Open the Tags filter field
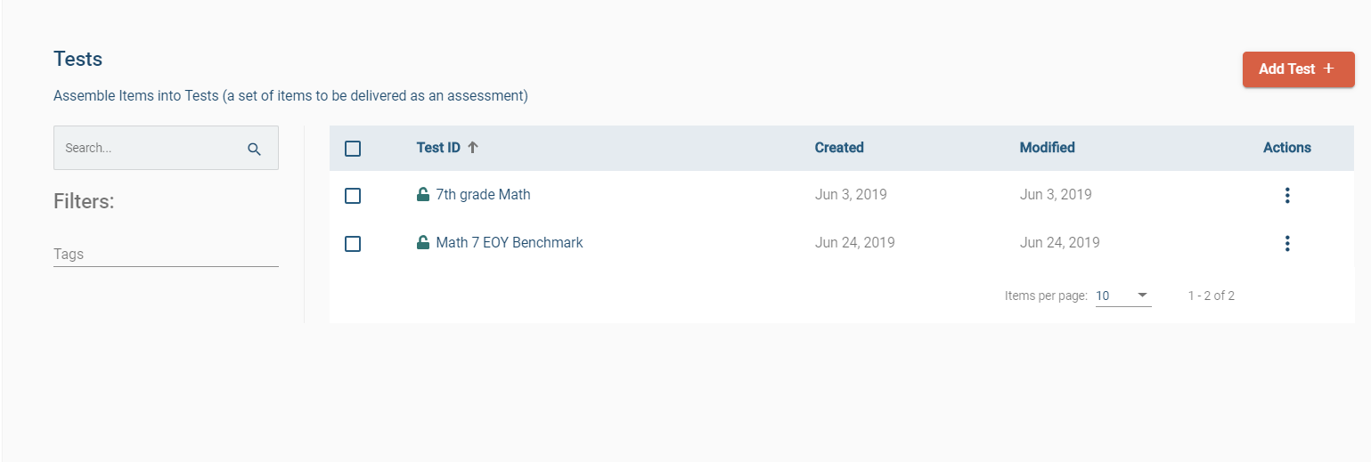1371x462 pixels. click(x=166, y=255)
